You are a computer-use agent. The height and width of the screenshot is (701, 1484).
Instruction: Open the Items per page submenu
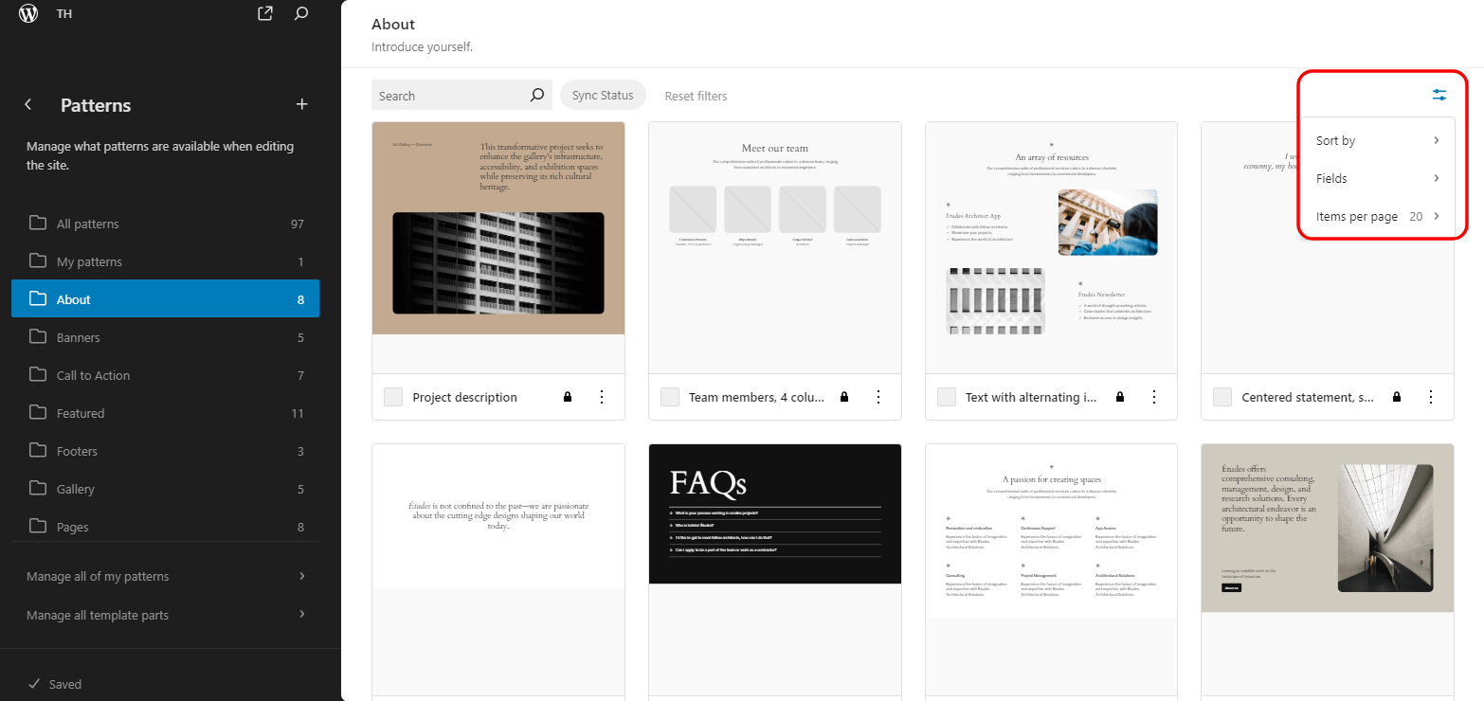1377,216
